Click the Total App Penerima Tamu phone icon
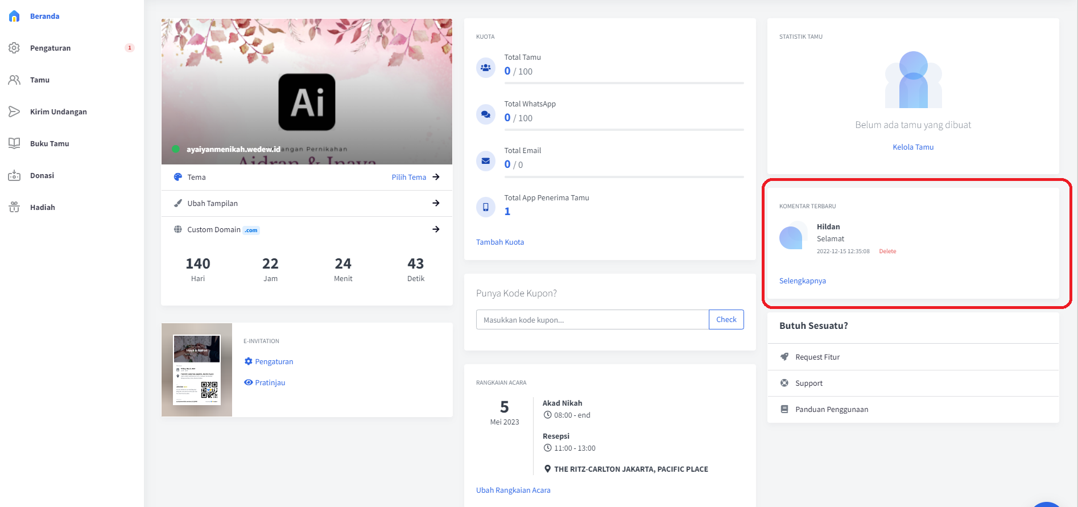This screenshot has height=507, width=1078. point(486,207)
